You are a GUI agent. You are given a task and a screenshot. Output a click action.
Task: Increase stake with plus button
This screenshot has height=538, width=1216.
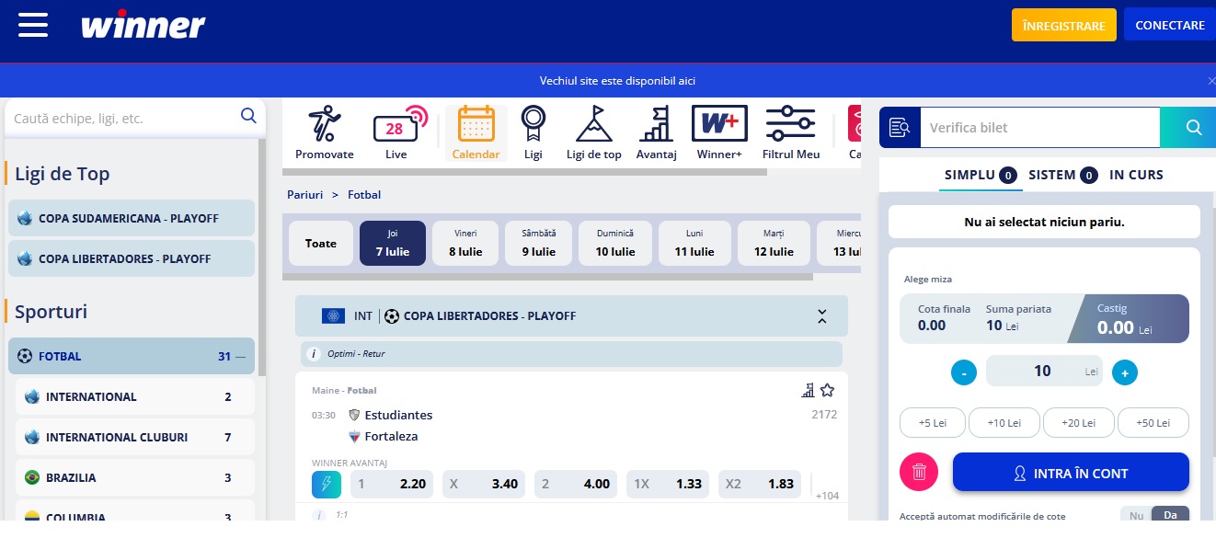click(x=1125, y=372)
